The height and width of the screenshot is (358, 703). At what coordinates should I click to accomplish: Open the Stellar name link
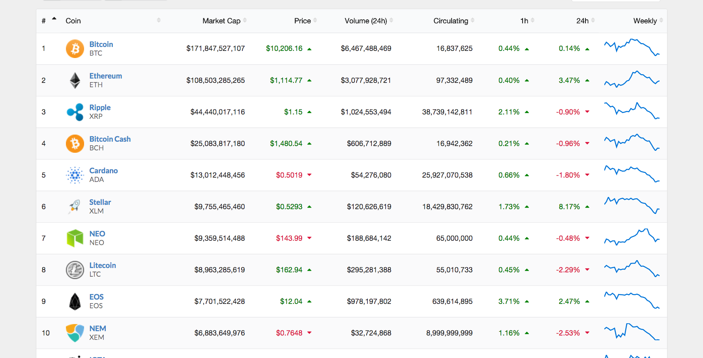point(100,202)
